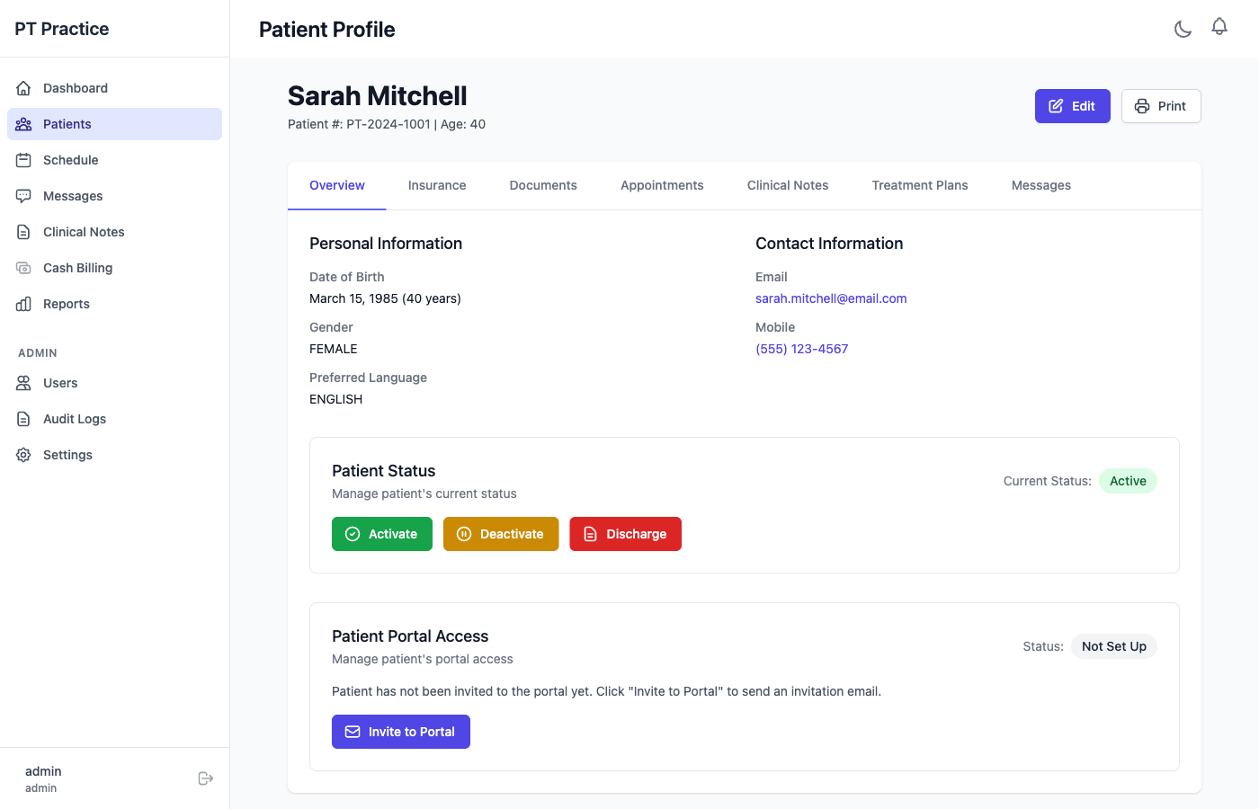The image size is (1259, 809).
Task: Open notifications via the bell icon
Action: point(1219,27)
